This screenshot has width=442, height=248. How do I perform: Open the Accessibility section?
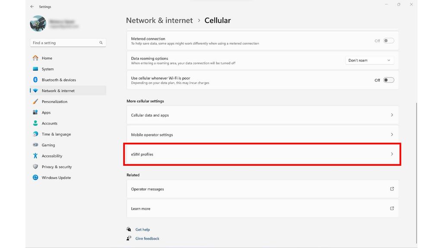point(53,155)
